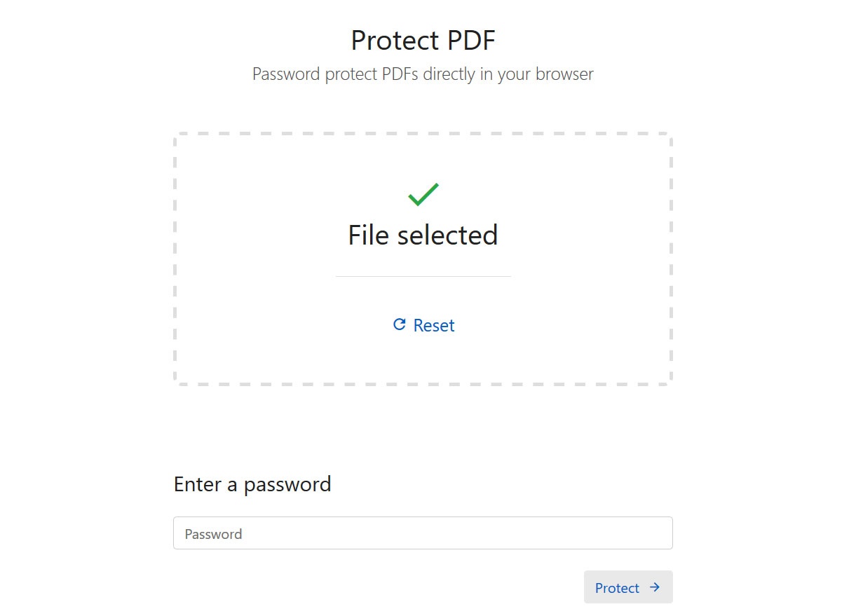Click the thin divider line under File selected

(x=423, y=276)
